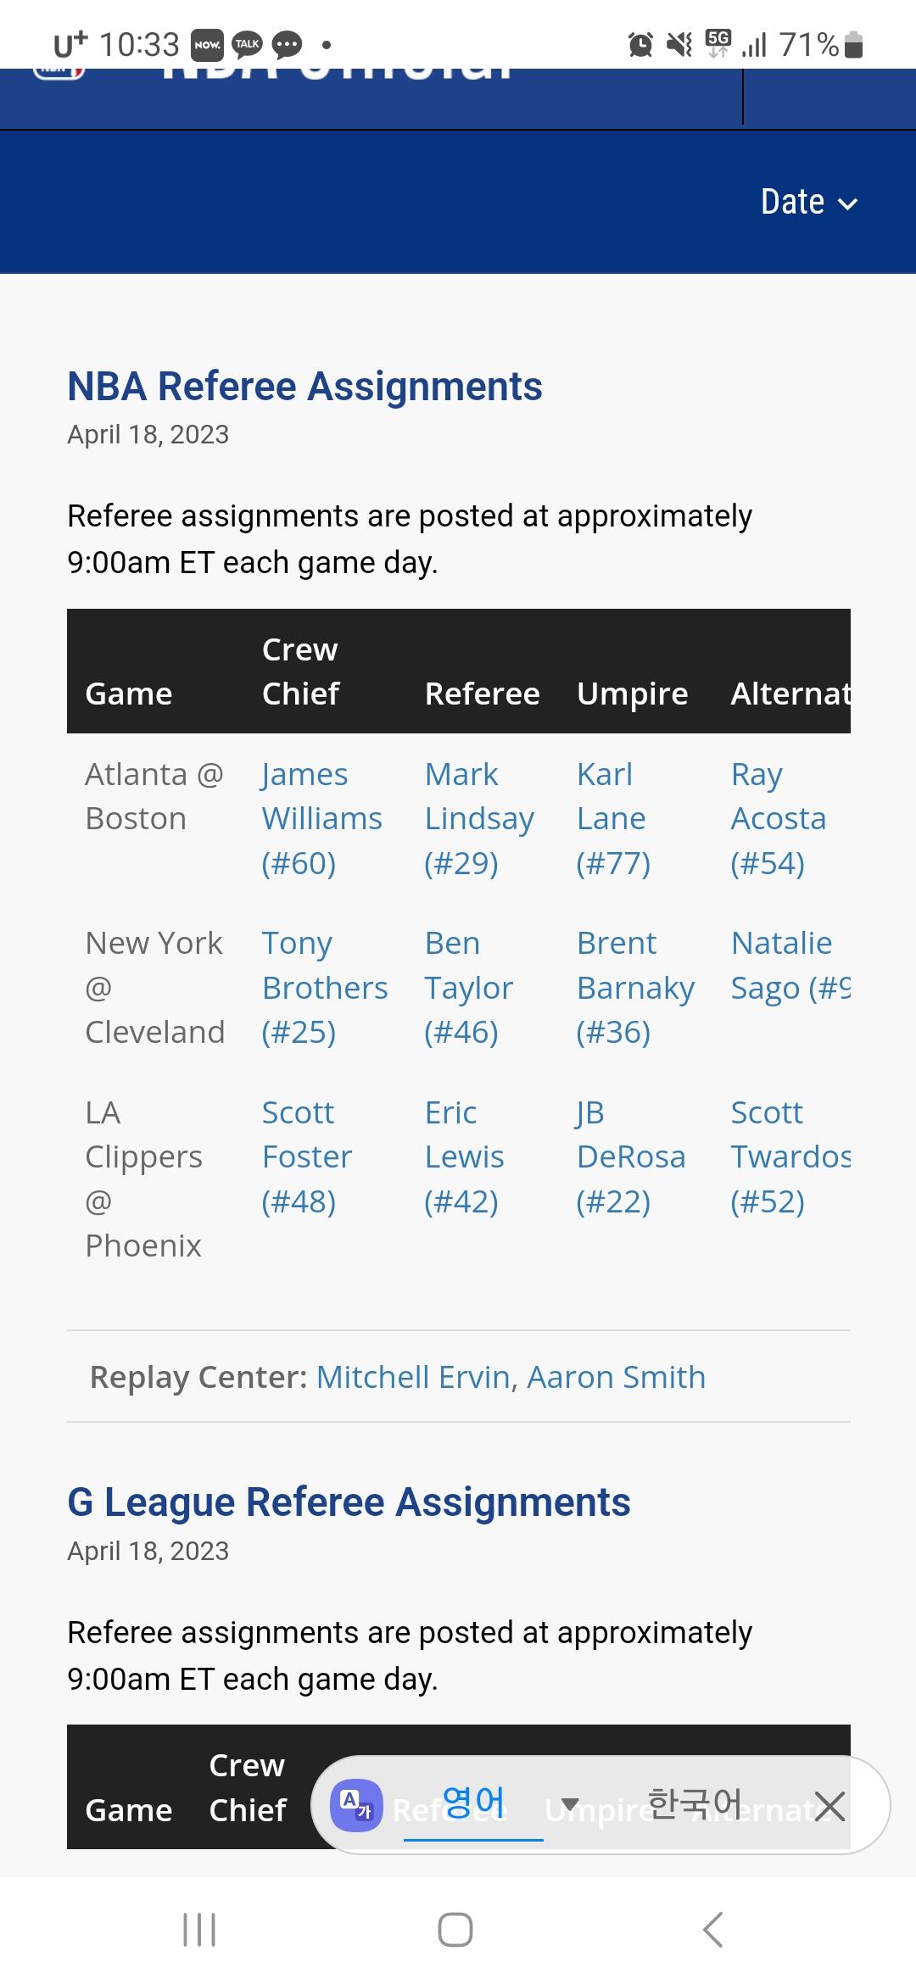
Task: Tap the alarm status icon
Action: point(640,44)
